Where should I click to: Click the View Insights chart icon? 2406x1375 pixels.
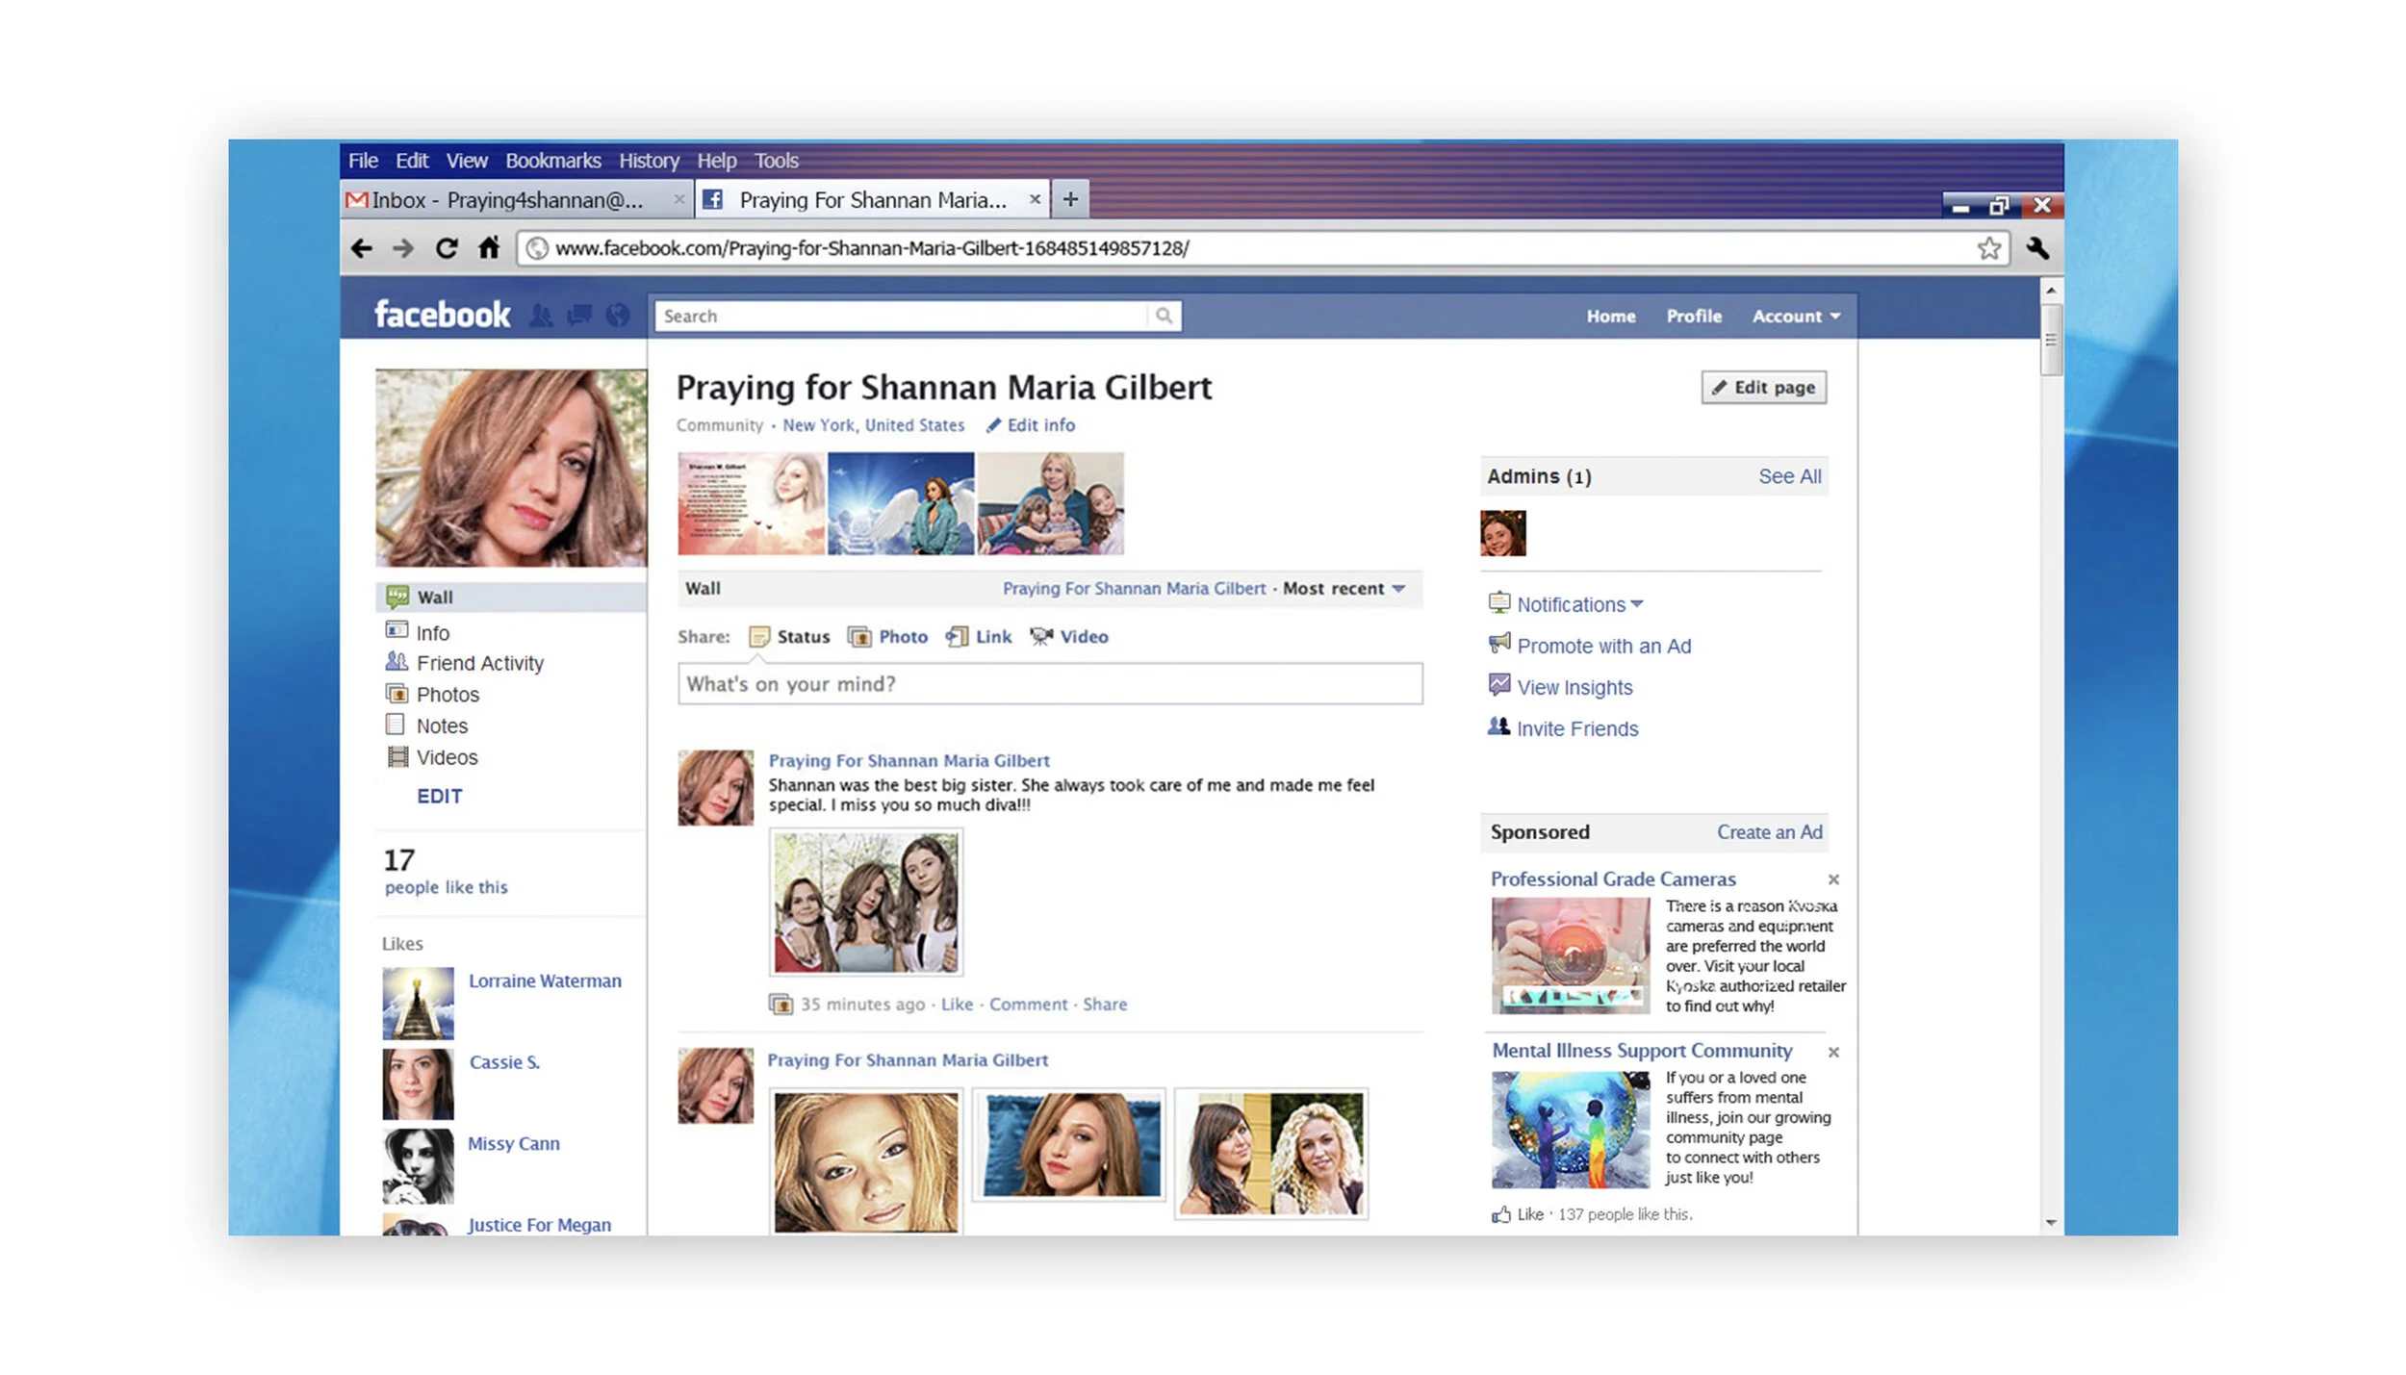click(x=1499, y=684)
